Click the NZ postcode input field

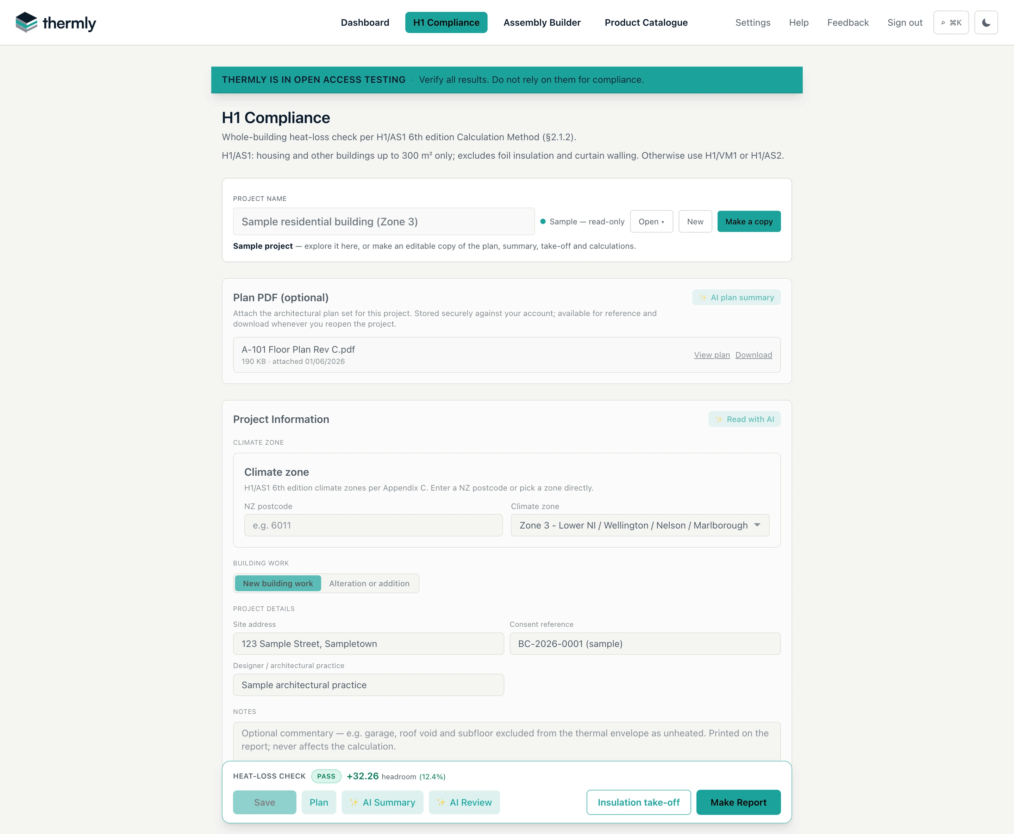(x=374, y=525)
